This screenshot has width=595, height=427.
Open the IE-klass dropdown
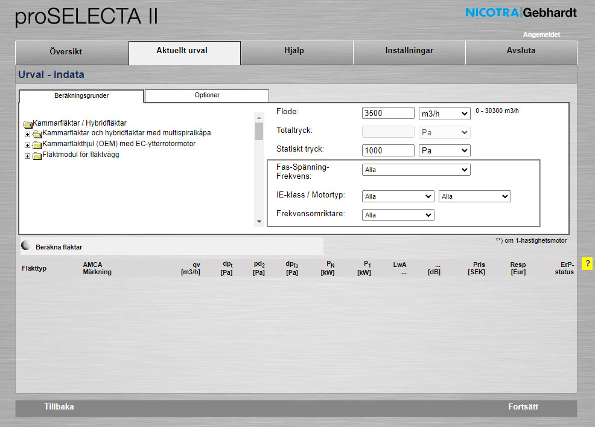pos(398,196)
